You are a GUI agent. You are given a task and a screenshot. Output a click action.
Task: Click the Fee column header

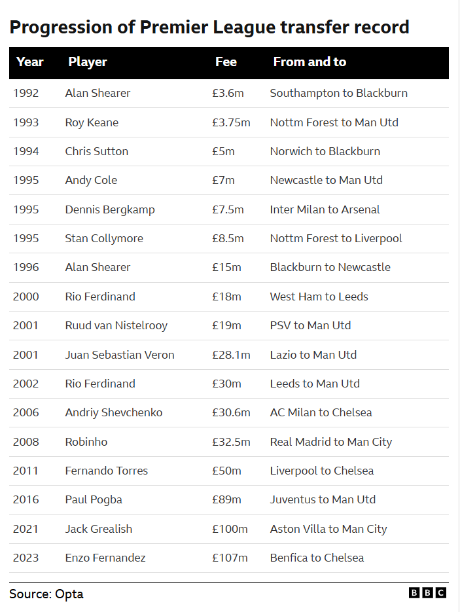coord(226,62)
